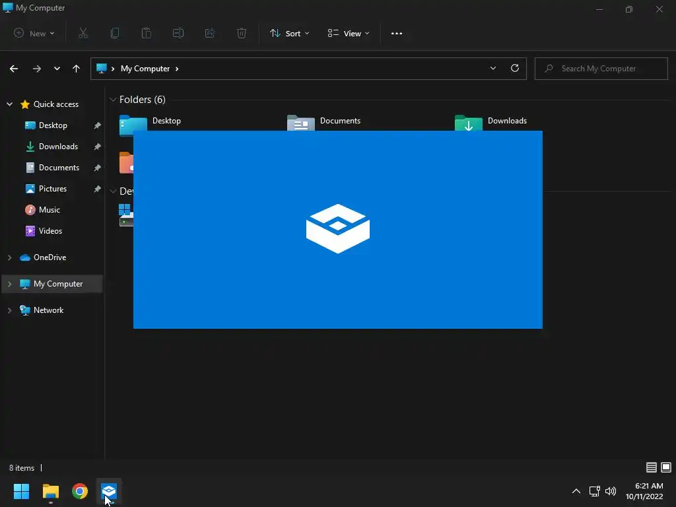The image size is (676, 507).
Task: Select My Computer in the sidebar
Action: (x=58, y=284)
